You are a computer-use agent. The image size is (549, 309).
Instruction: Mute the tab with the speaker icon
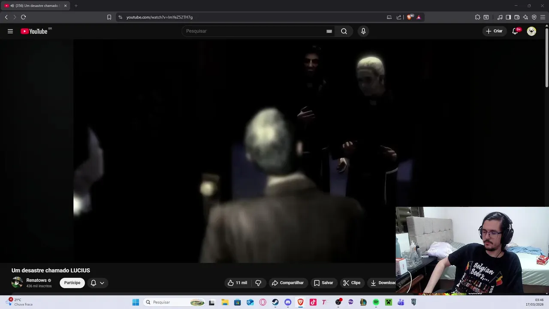tap(12, 6)
